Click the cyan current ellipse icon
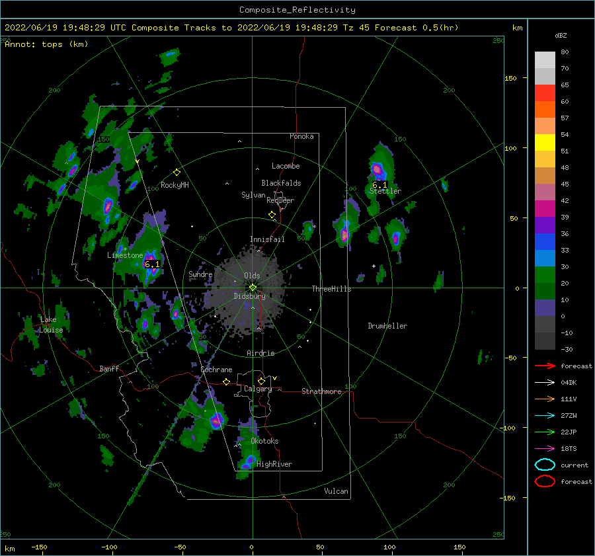 tap(545, 465)
